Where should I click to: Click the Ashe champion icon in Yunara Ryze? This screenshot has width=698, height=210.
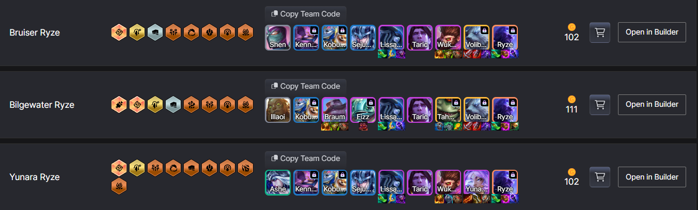point(278,182)
